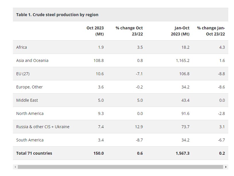Select the 'South America' row label

click(x=30, y=140)
